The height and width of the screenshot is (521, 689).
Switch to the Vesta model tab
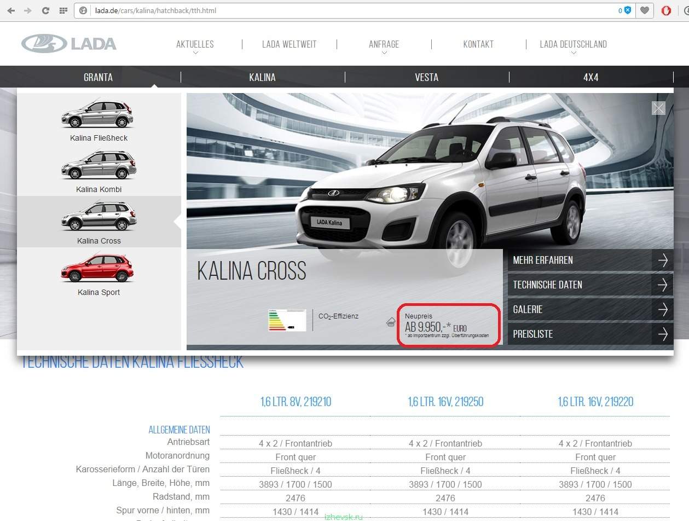click(427, 77)
